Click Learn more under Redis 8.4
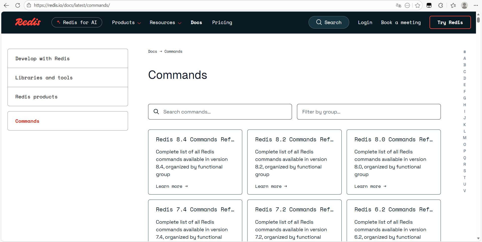This screenshot has width=482, height=242. coord(172,186)
